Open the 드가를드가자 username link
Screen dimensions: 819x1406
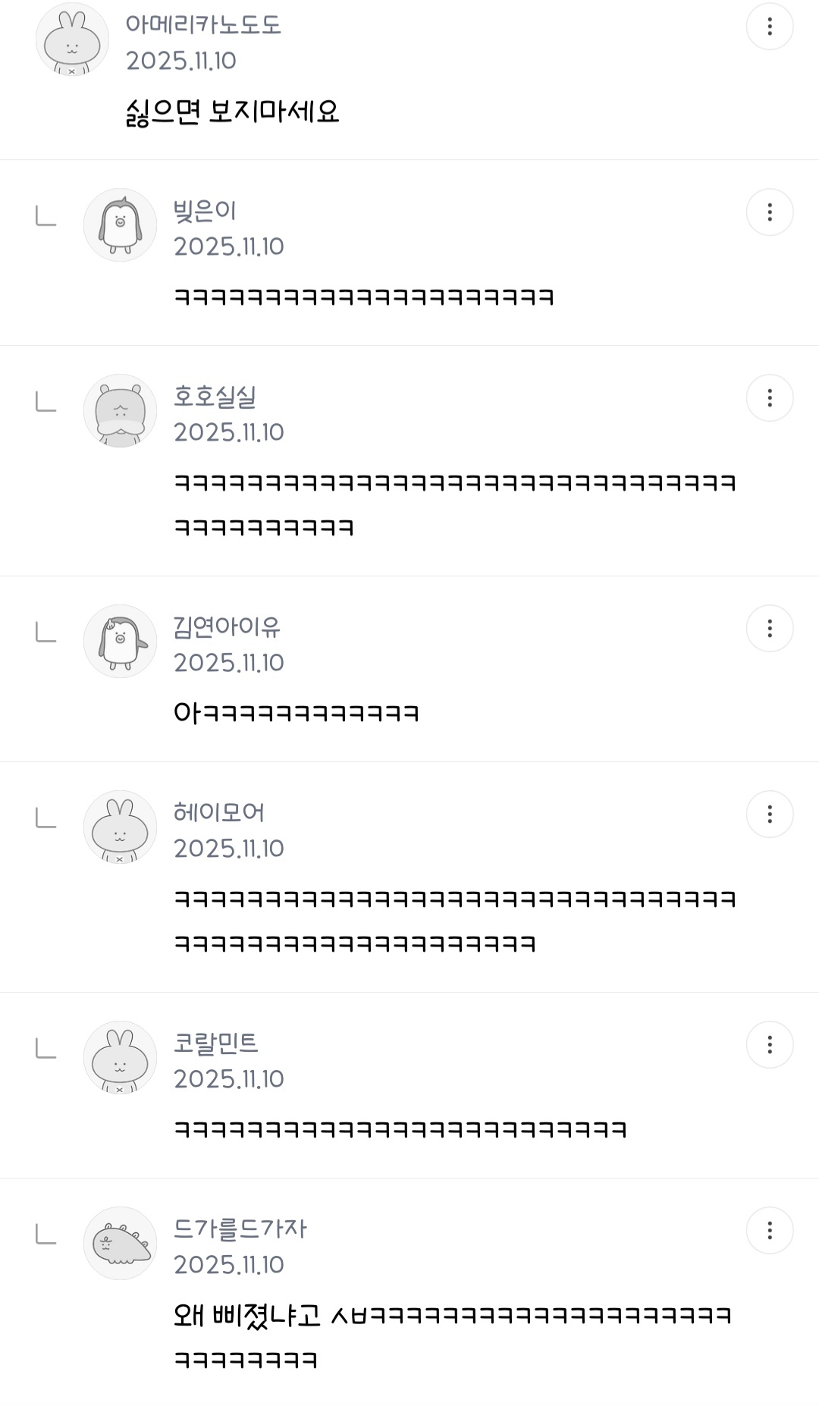pos(240,1229)
